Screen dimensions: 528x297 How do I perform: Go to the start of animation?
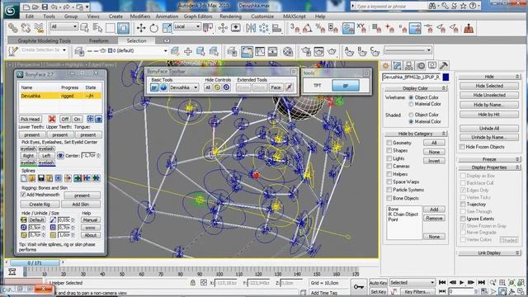tap(442, 282)
